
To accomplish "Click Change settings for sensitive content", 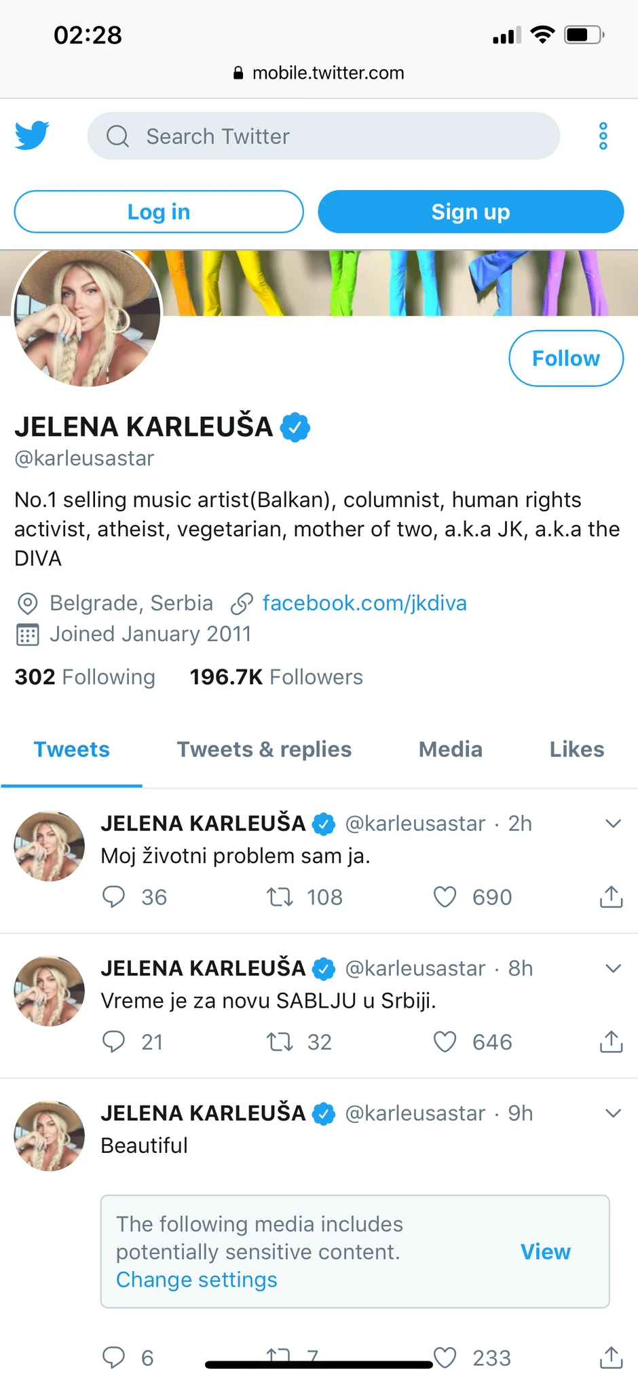I will [x=195, y=1279].
